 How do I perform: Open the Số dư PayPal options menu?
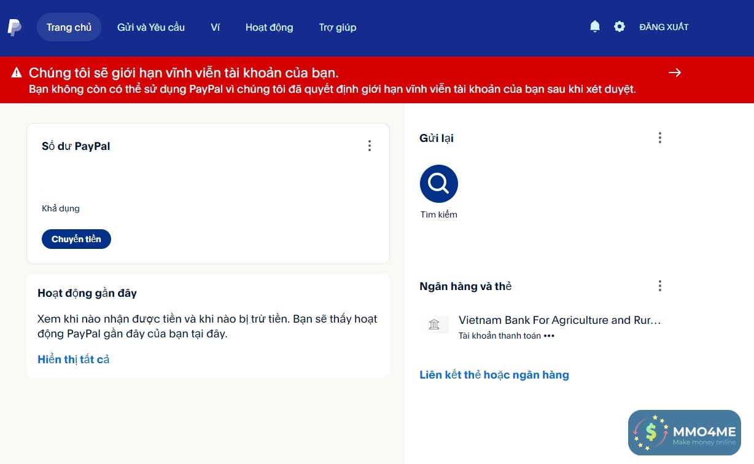(x=370, y=146)
